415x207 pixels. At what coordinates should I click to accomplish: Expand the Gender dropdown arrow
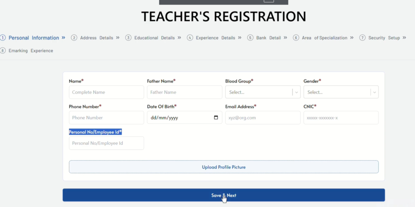pos(374,92)
